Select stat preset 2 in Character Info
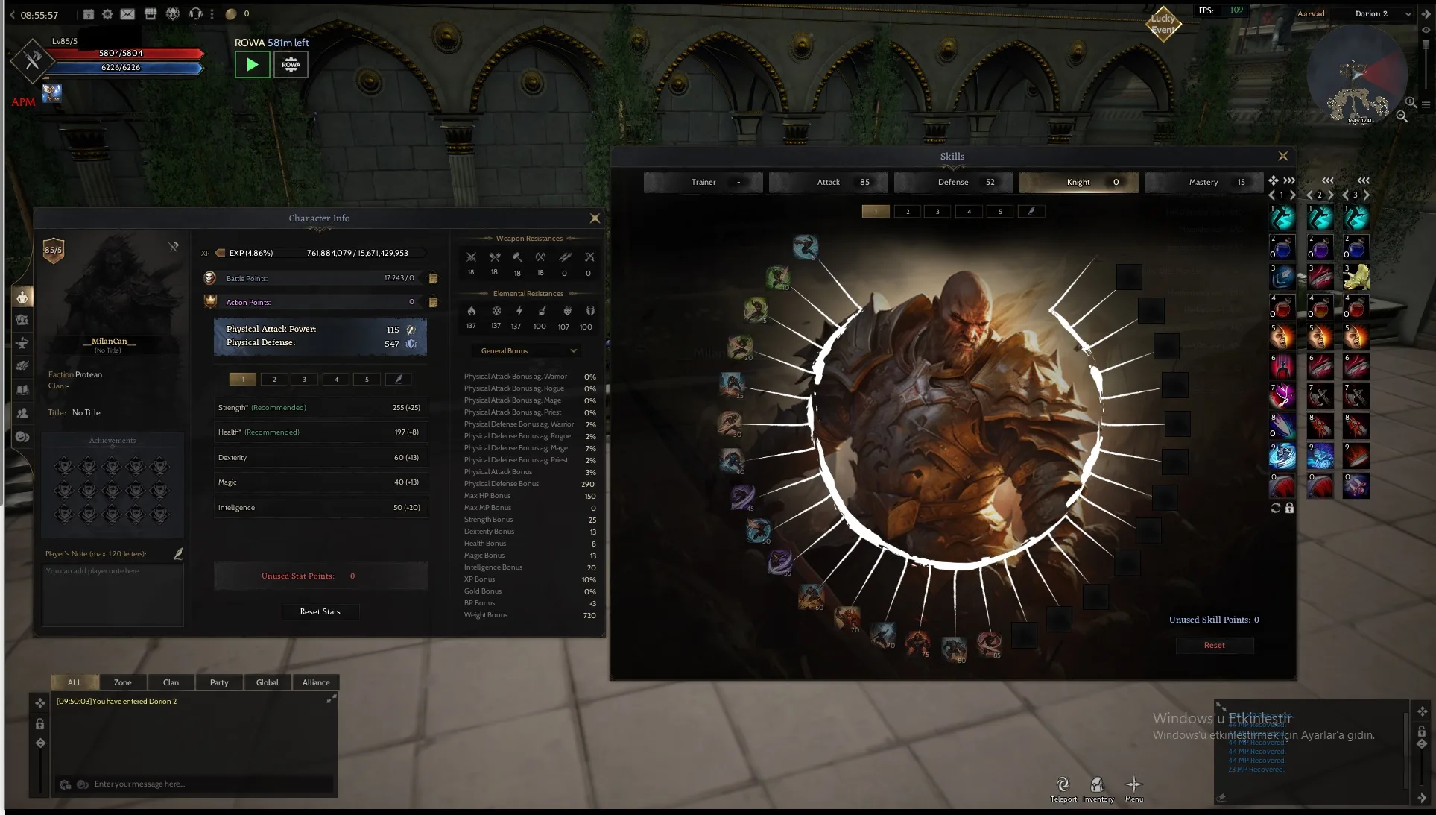 [x=274, y=380]
